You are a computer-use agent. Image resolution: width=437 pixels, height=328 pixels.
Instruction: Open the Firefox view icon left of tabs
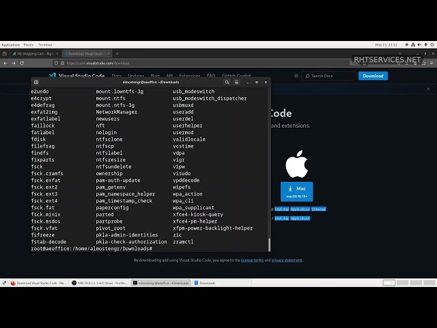click(x=5, y=53)
